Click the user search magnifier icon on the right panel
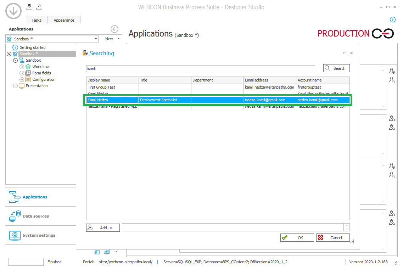Viewport: 403px width, 270px height. click(x=392, y=79)
